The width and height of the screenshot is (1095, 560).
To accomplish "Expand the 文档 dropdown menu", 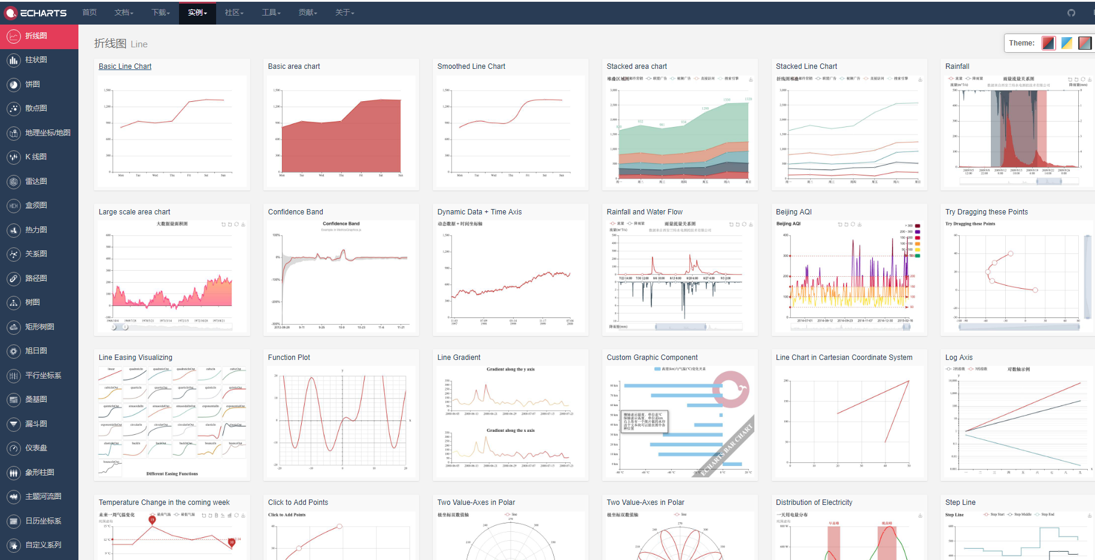I will tap(123, 12).
